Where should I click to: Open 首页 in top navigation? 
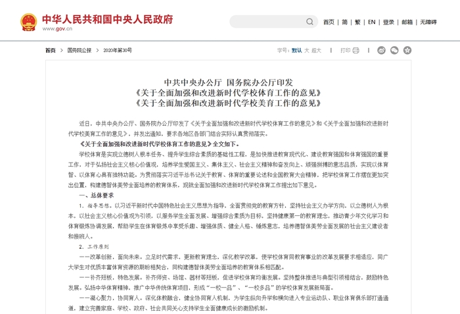click(329, 22)
